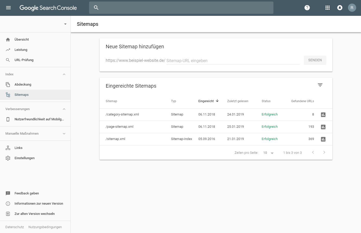Viewport: 361px width, 233px height.
Task: Open the Abdeckung report
Action: pyautogui.click(x=35, y=85)
